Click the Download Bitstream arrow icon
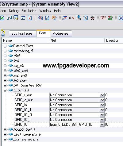This screenshot has width=123, height=146. coord(79,18)
